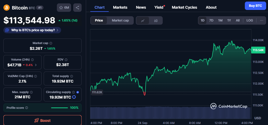Click the 114.00K axis label
Screen dimensions: 268x125
click(258, 40)
